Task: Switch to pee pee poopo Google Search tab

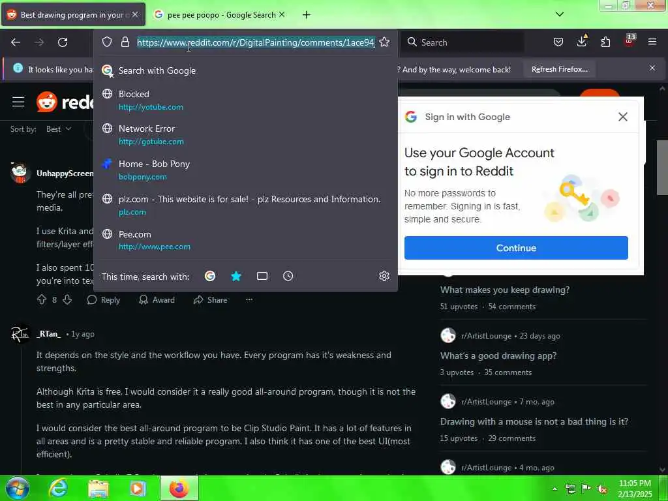Action: pos(219,15)
